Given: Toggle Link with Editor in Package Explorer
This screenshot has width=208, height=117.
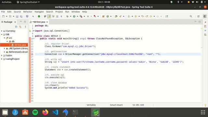Looking at the screenshot, I should 20,27.
